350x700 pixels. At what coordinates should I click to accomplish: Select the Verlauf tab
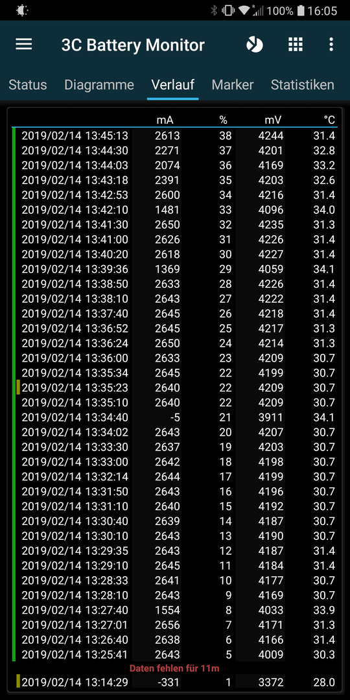point(173,85)
